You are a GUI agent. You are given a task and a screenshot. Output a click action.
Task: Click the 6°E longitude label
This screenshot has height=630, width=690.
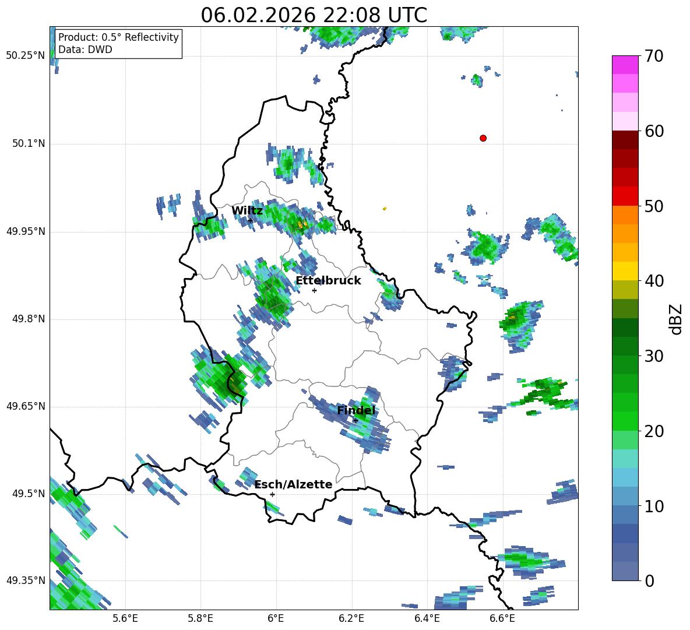pos(276,618)
